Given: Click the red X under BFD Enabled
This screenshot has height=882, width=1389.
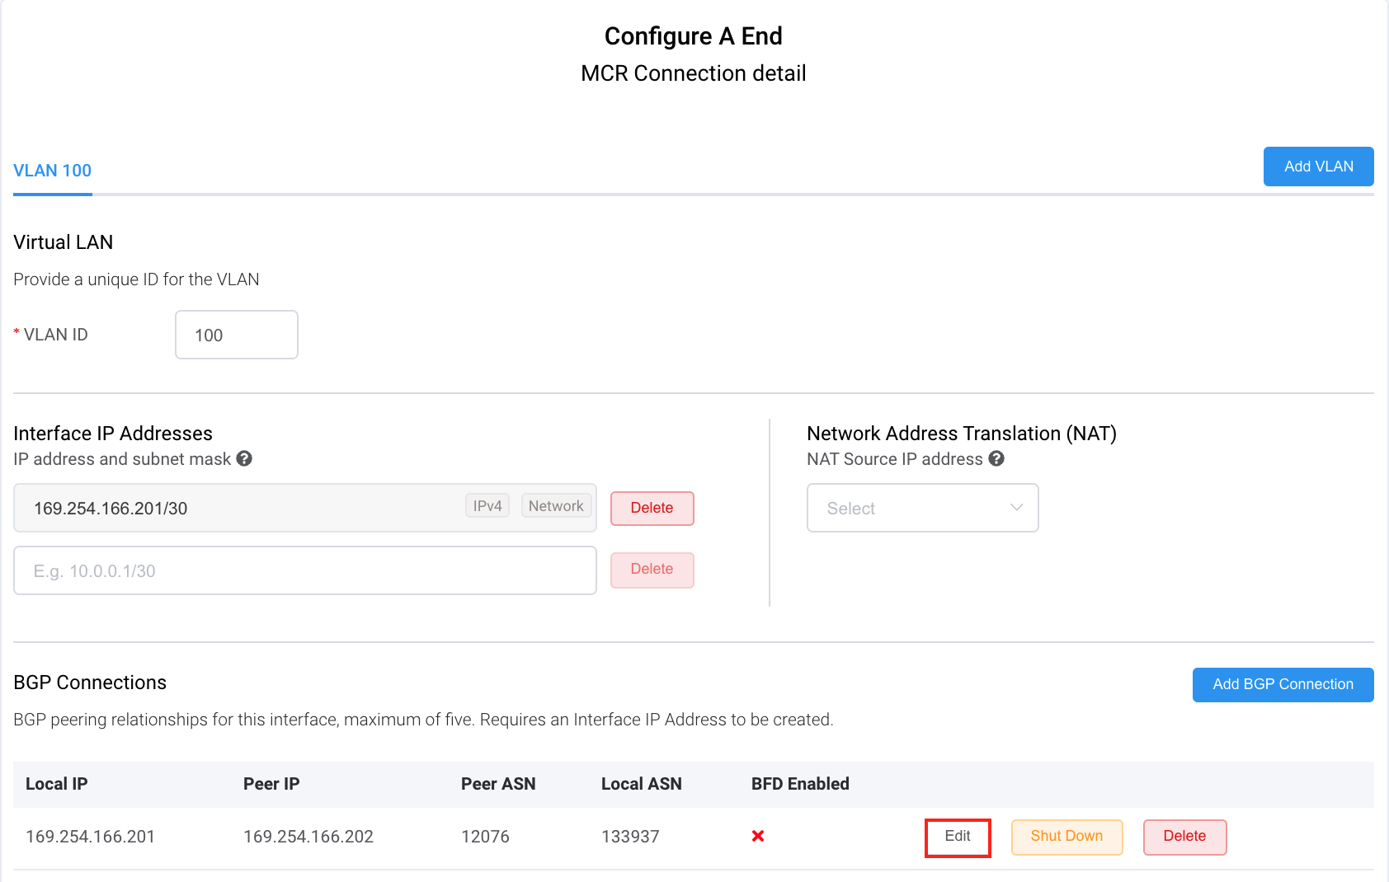Looking at the screenshot, I should (x=758, y=836).
